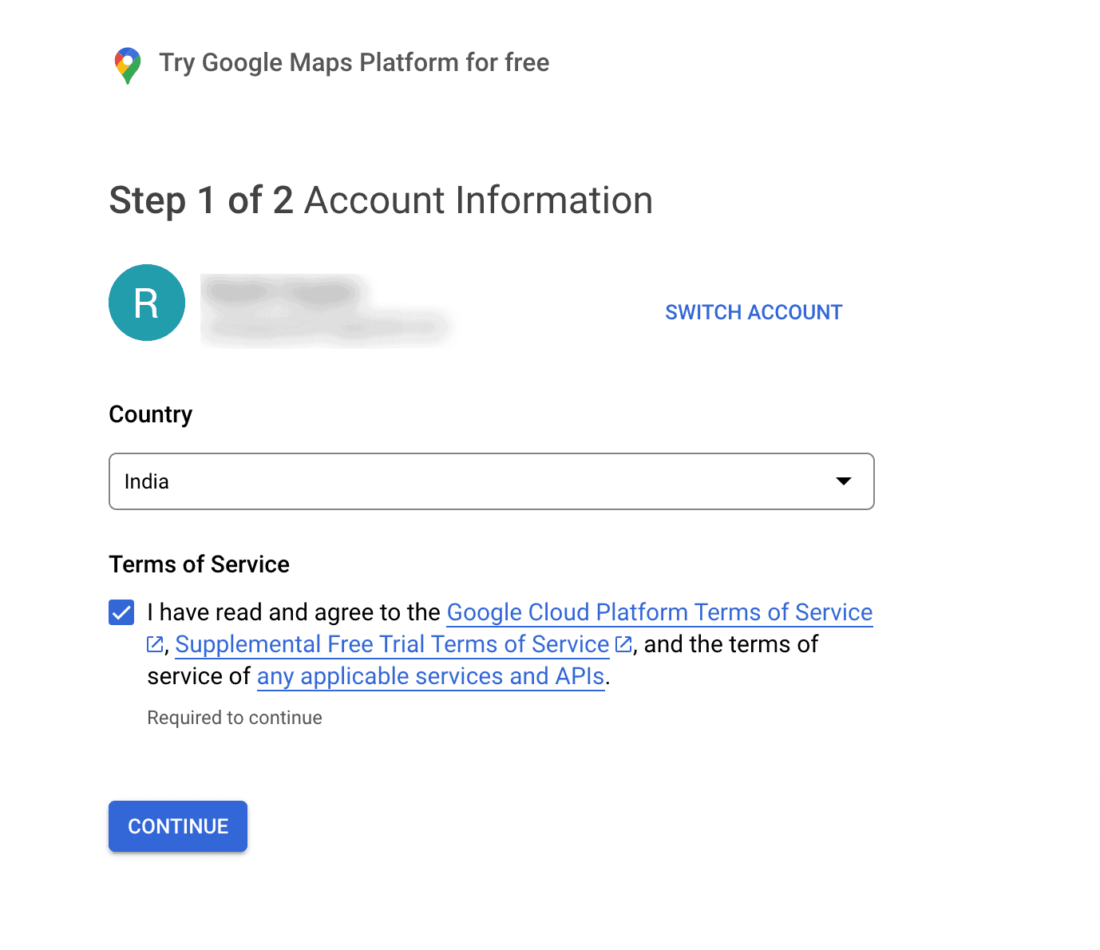Click the teal R account avatar
The height and width of the screenshot is (950, 1100).
coord(147,303)
